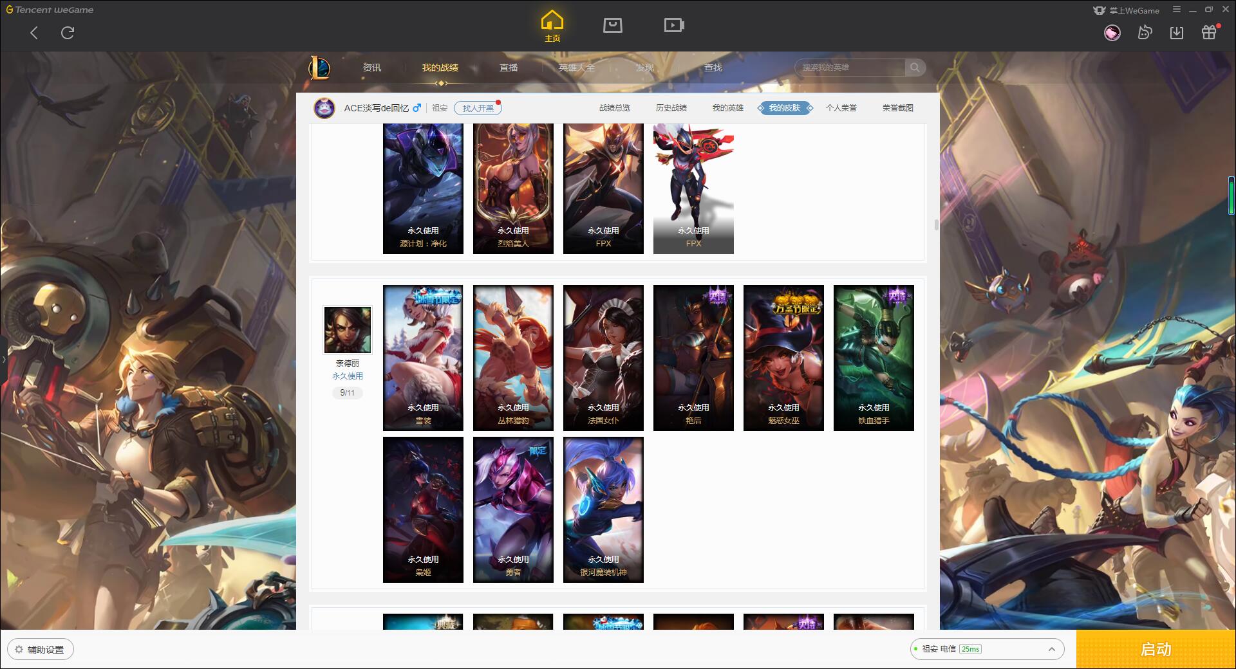Switch to the 我的皮肤 sub-tab
The width and height of the screenshot is (1236, 669).
[x=785, y=108]
